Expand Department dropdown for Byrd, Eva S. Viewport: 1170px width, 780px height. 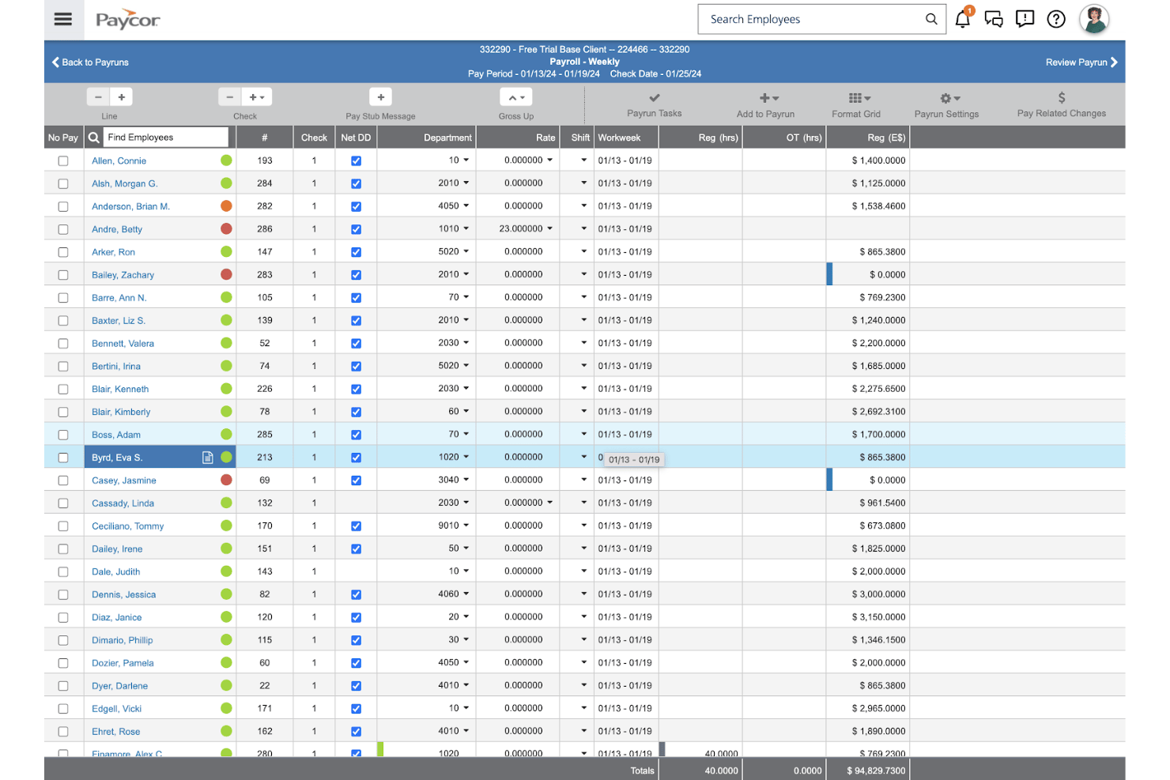point(466,457)
